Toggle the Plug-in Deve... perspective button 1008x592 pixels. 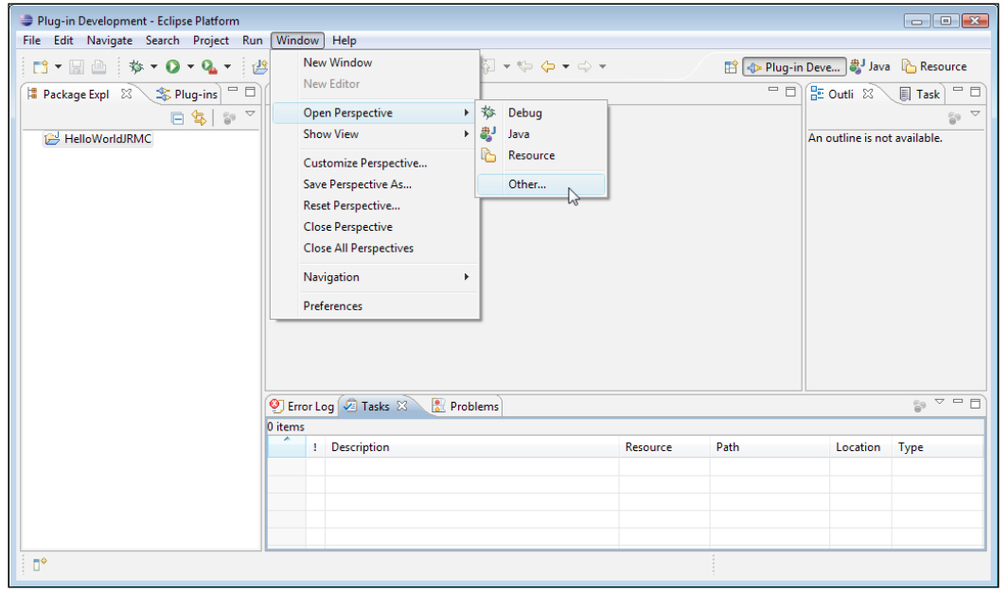tap(794, 67)
